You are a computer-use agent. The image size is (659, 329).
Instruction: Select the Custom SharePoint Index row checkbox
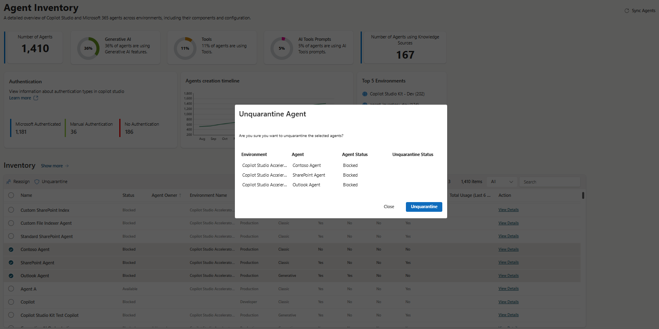tap(11, 210)
